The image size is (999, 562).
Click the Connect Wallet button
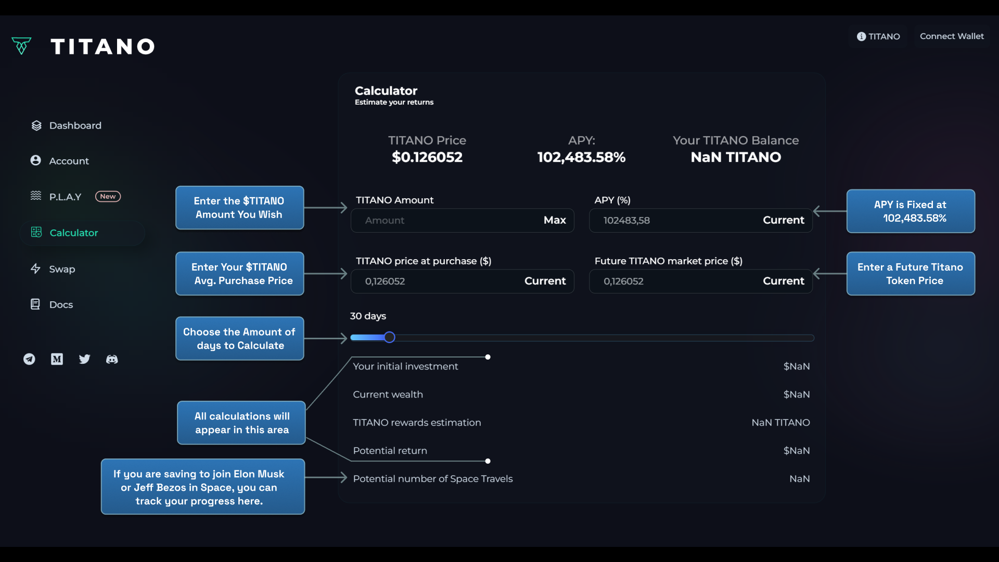(x=951, y=36)
